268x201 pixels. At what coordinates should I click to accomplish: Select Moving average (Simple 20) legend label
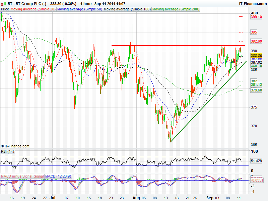(x=33, y=9)
